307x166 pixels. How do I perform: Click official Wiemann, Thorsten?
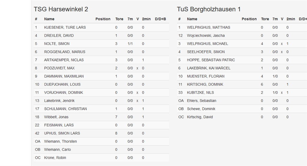(x=60, y=141)
